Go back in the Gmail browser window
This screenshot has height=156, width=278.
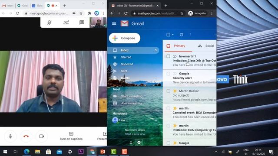click(112, 13)
